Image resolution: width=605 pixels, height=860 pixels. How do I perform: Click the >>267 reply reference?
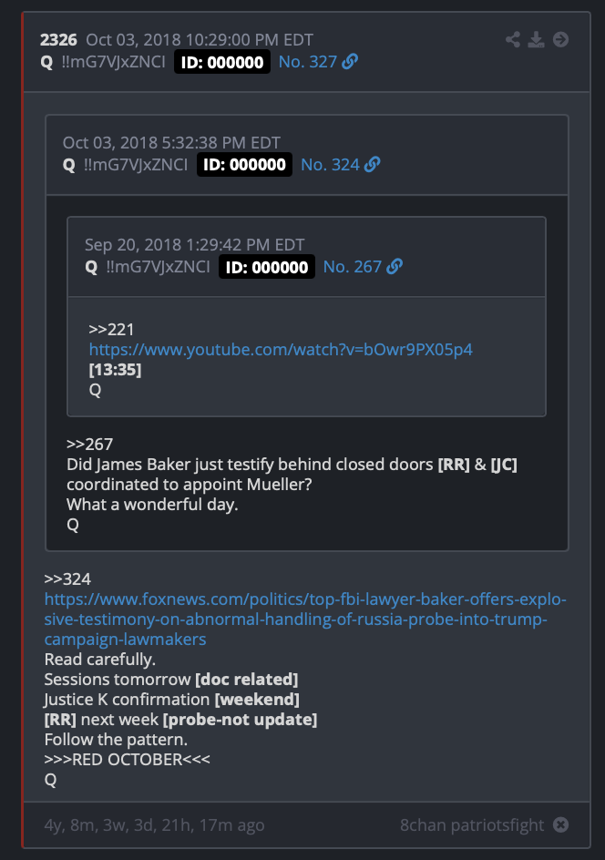point(89,444)
